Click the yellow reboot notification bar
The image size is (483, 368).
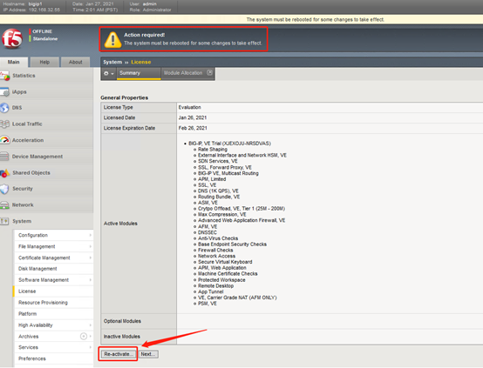241,19
